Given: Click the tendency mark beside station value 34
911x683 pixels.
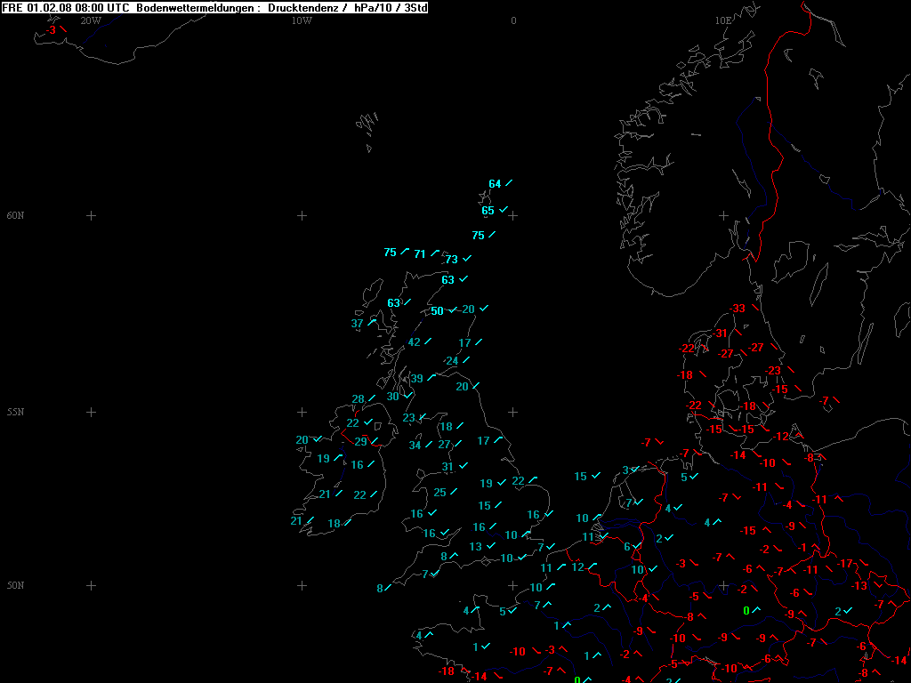Looking at the screenshot, I should click(429, 445).
